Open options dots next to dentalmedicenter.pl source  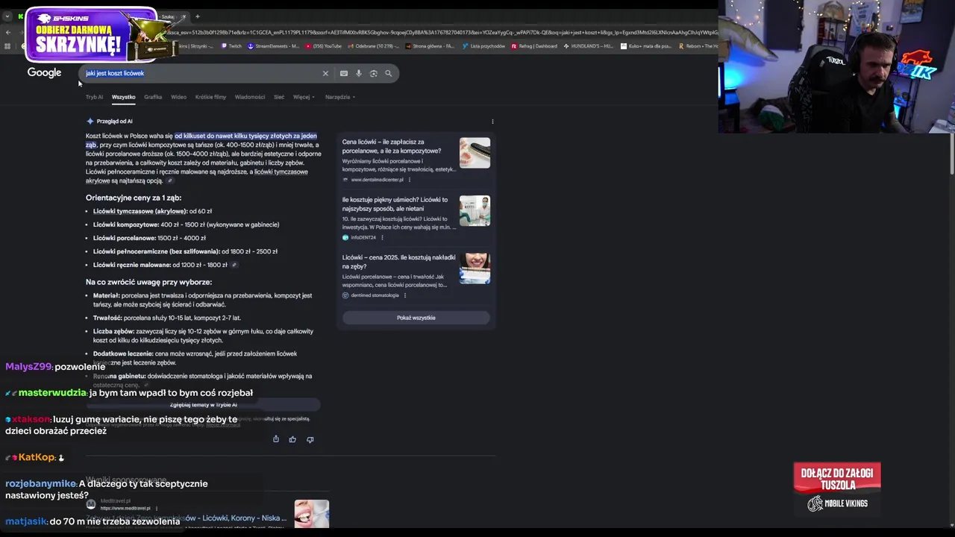point(410,180)
